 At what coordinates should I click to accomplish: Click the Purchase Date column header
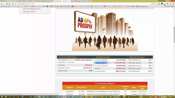(142, 88)
